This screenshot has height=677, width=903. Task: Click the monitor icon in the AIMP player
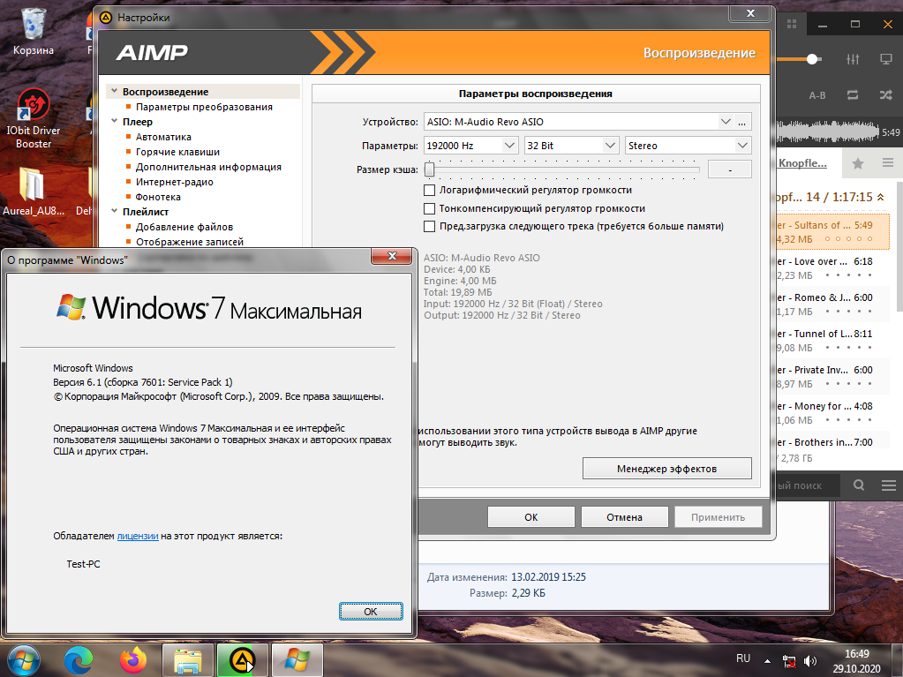click(x=885, y=59)
